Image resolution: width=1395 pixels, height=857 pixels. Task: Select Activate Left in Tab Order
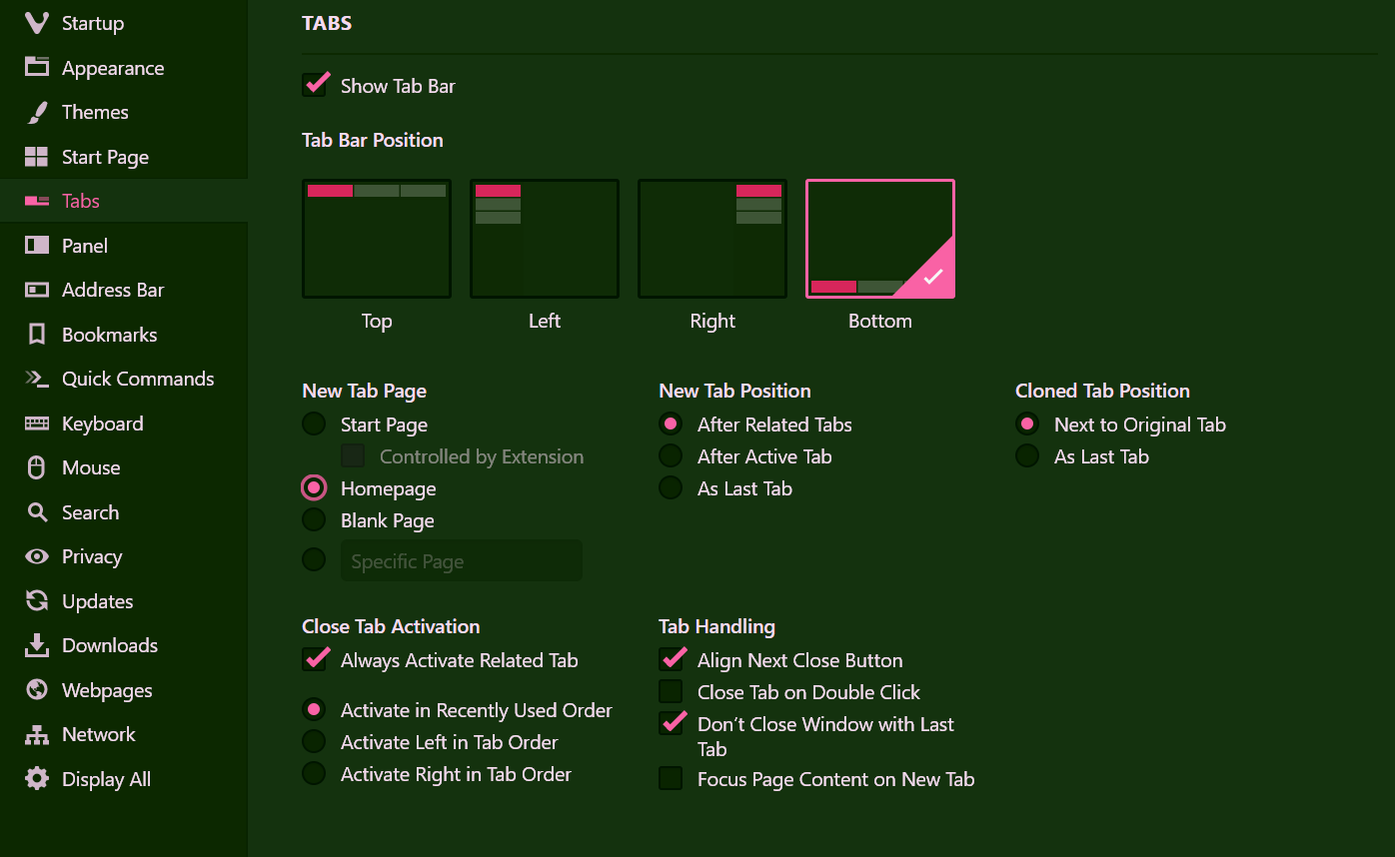pyautogui.click(x=314, y=742)
